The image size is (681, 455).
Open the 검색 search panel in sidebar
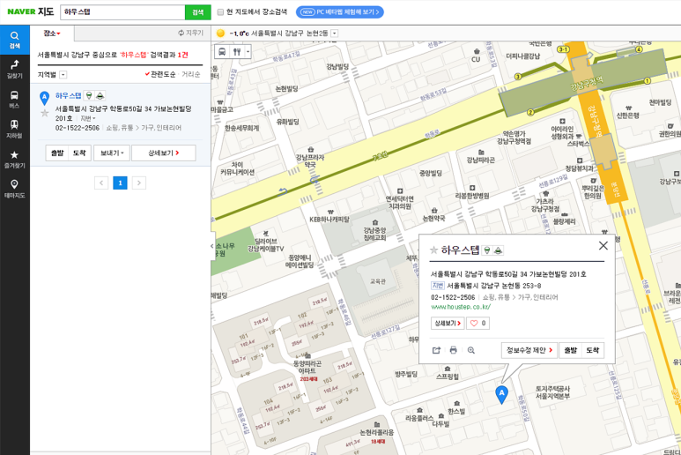coord(14,40)
